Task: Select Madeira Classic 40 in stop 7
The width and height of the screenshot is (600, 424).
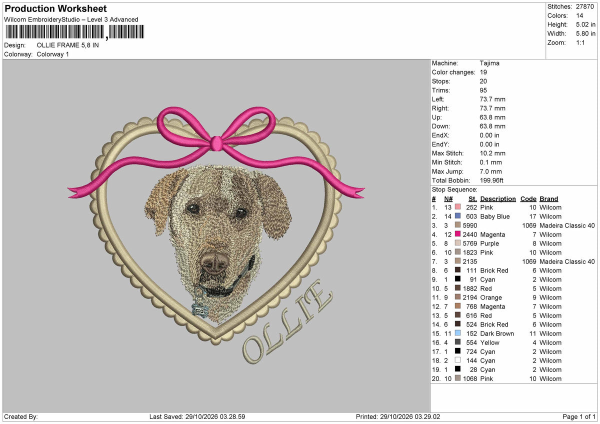Action: click(567, 261)
